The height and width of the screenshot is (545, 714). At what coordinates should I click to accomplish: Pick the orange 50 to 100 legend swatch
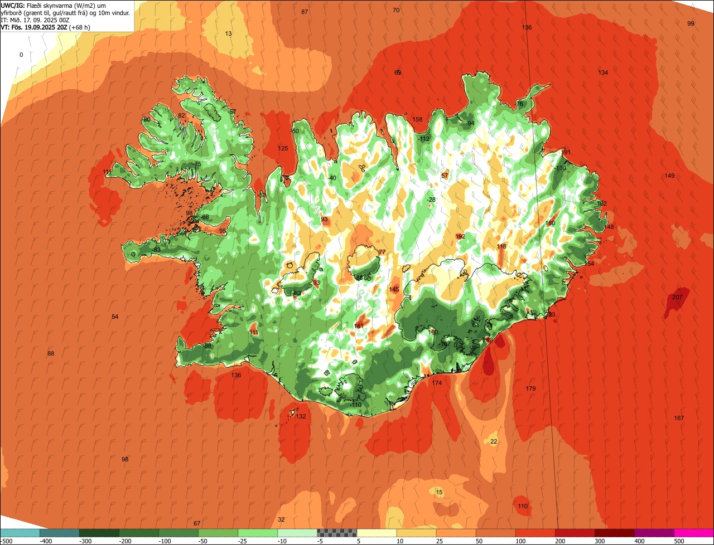(x=495, y=533)
